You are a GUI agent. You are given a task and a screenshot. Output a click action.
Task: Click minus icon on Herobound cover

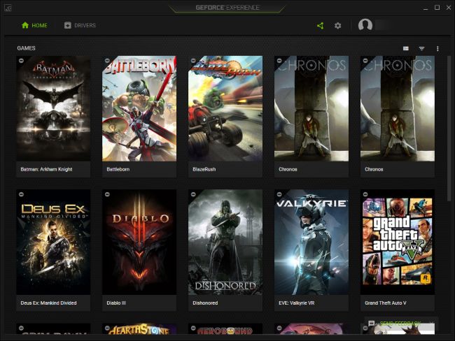pyautogui.click(x=193, y=328)
